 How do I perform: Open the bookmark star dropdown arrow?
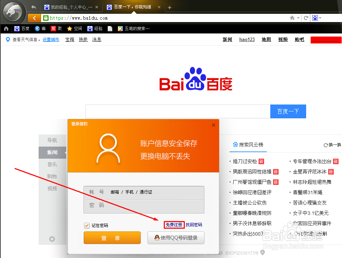coord(298,18)
